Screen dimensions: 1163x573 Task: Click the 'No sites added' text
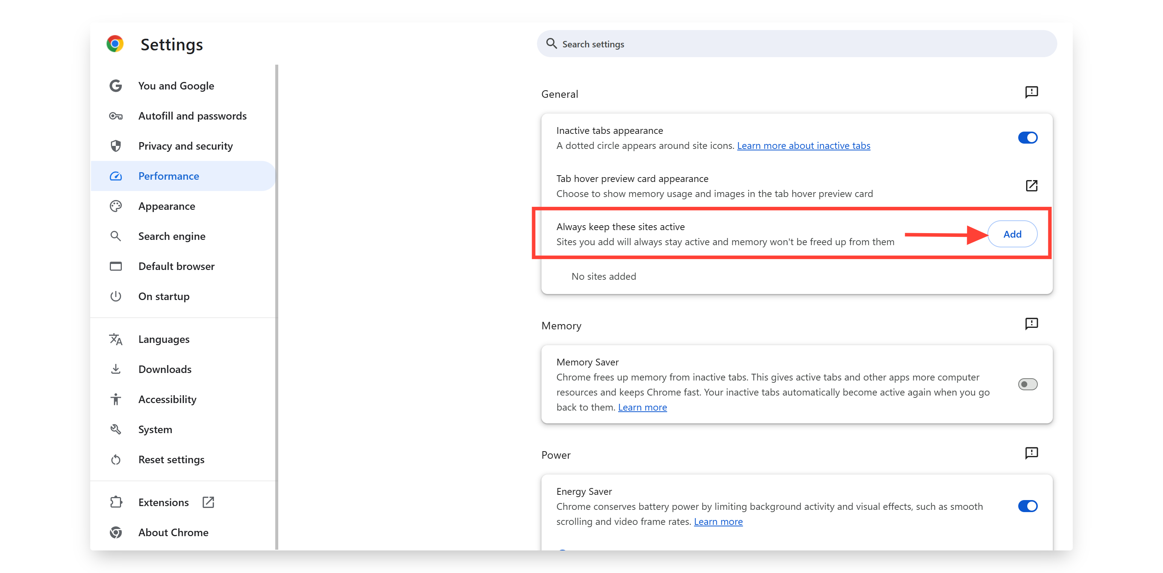click(x=603, y=276)
